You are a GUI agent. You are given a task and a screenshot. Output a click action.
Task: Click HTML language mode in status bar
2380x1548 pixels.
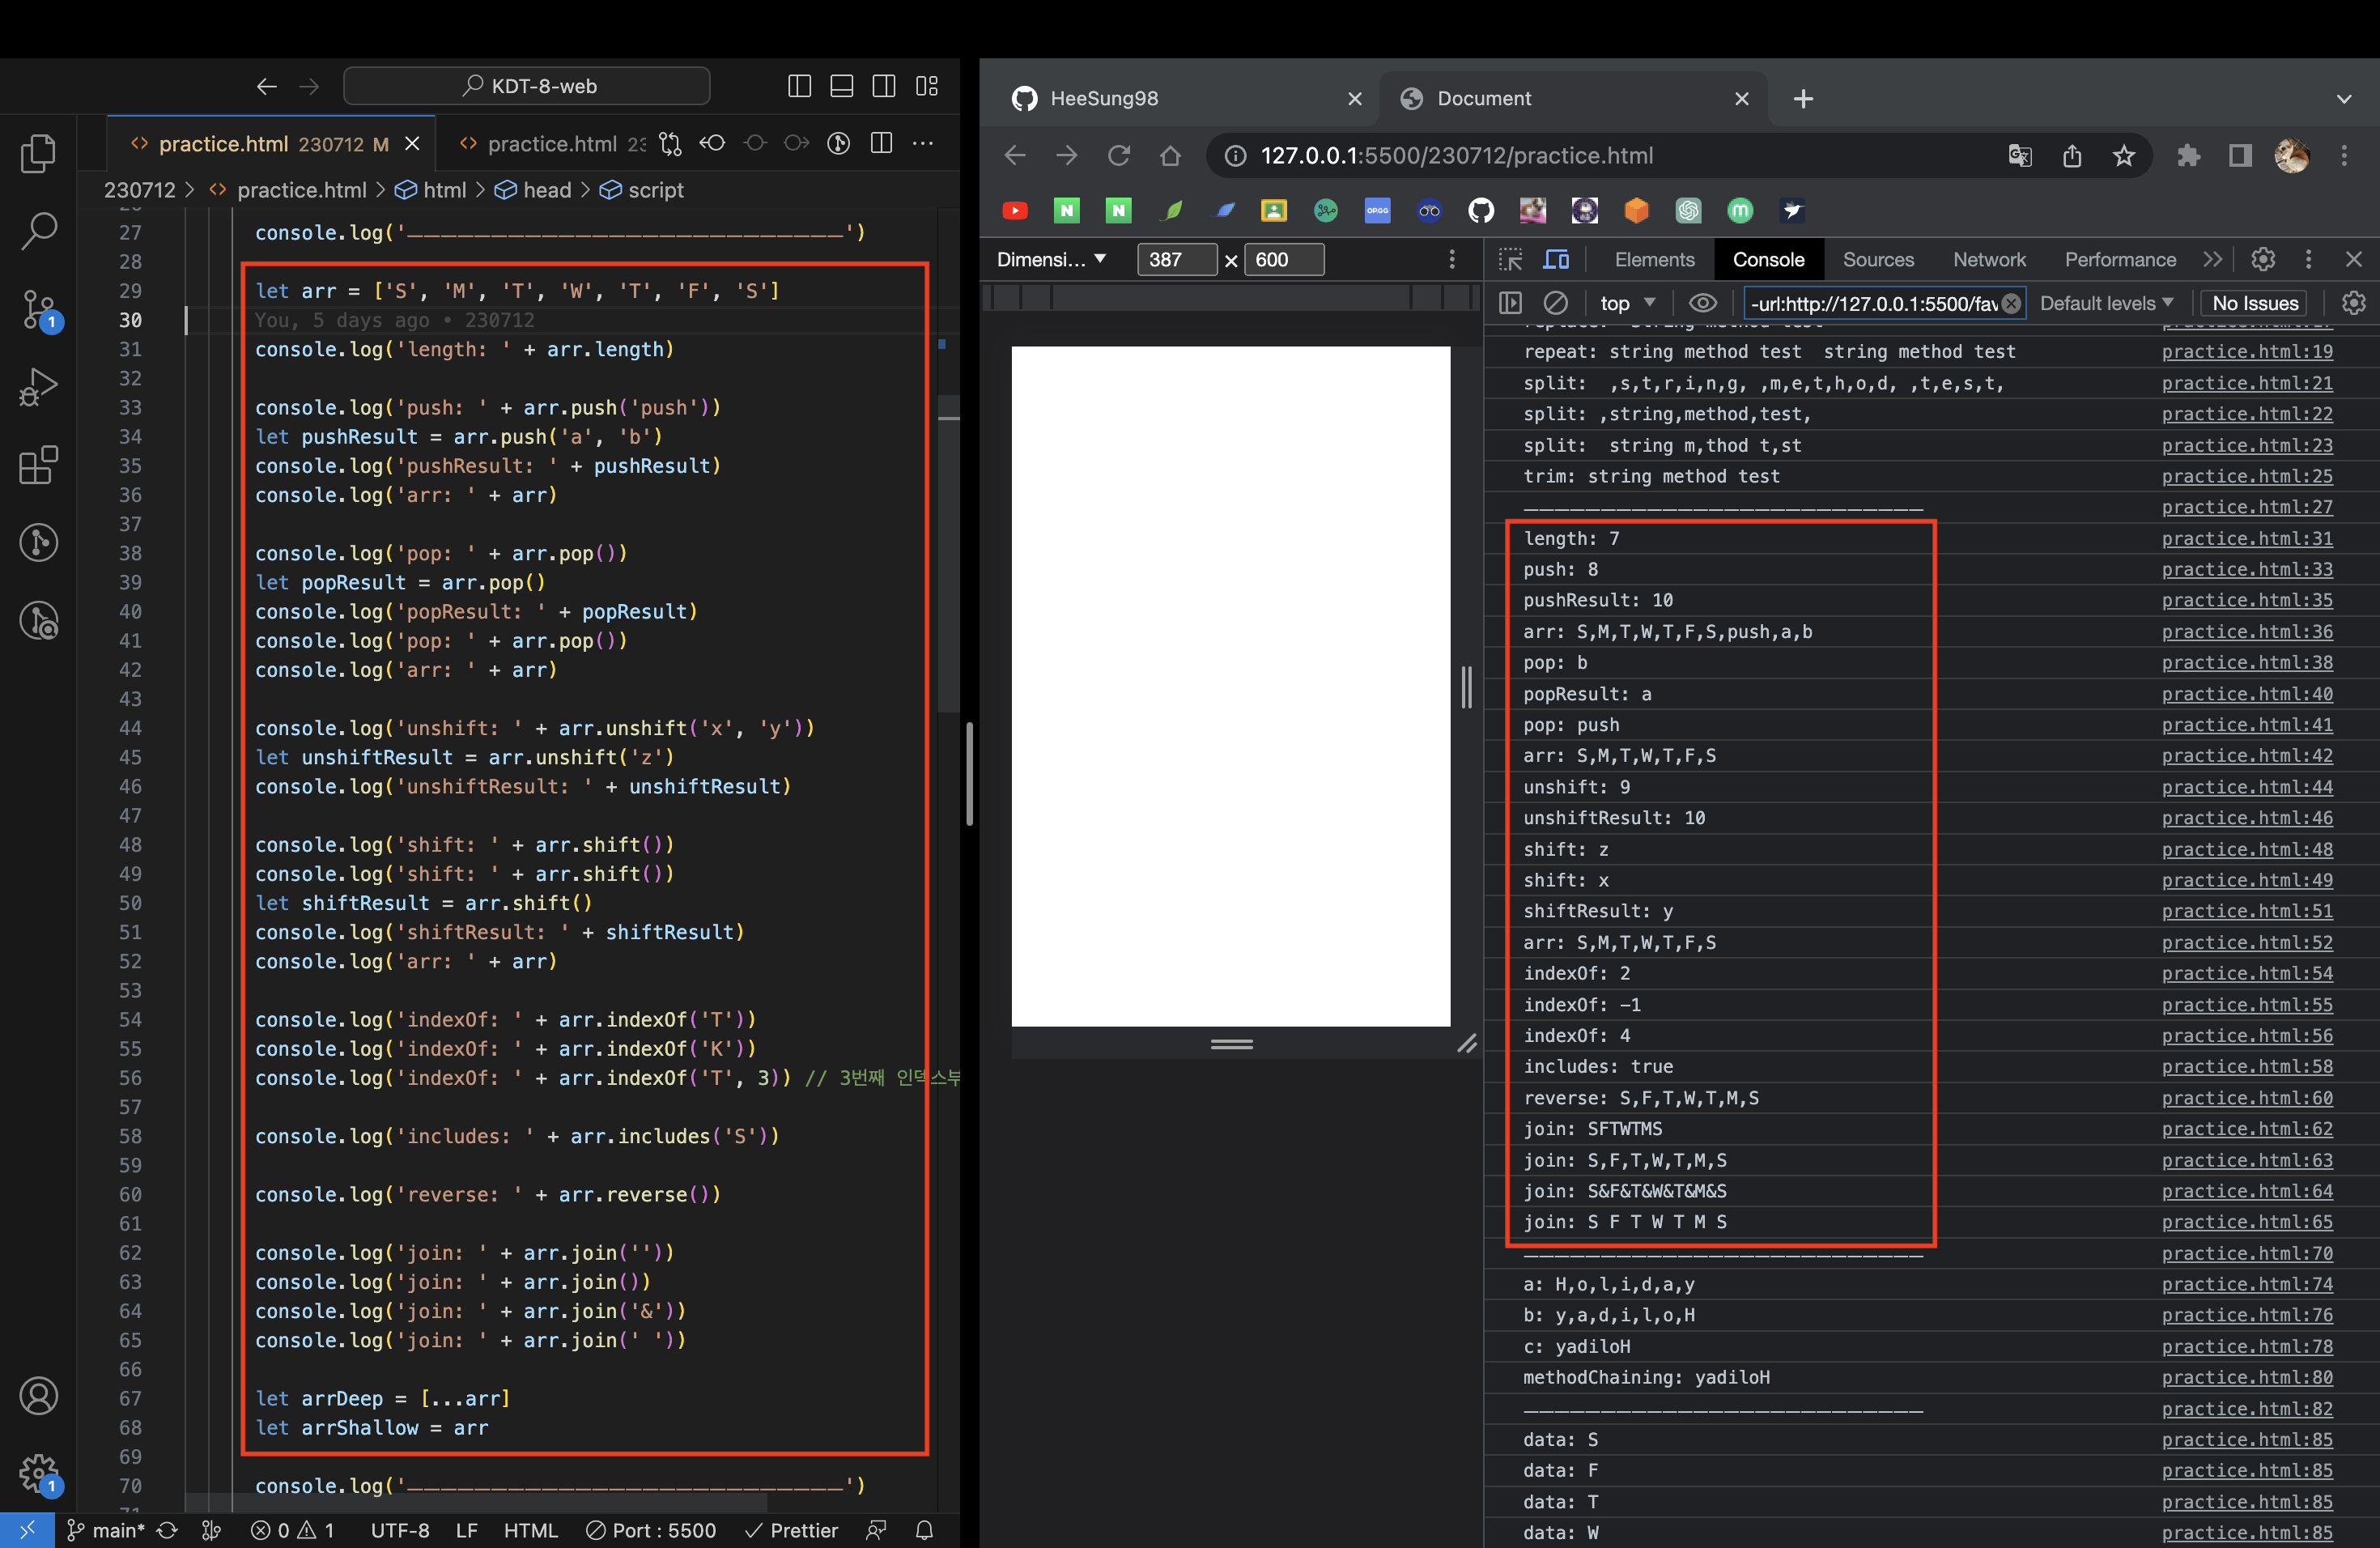[530, 1530]
